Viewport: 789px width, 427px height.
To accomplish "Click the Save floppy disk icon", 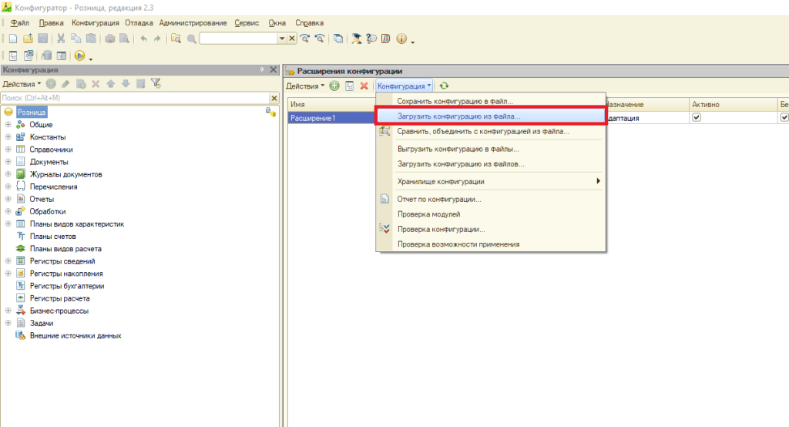I will coord(43,39).
